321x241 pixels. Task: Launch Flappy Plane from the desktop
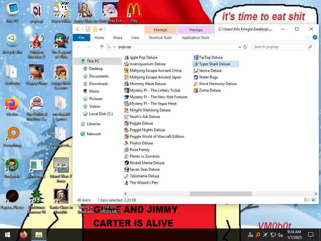36,75
